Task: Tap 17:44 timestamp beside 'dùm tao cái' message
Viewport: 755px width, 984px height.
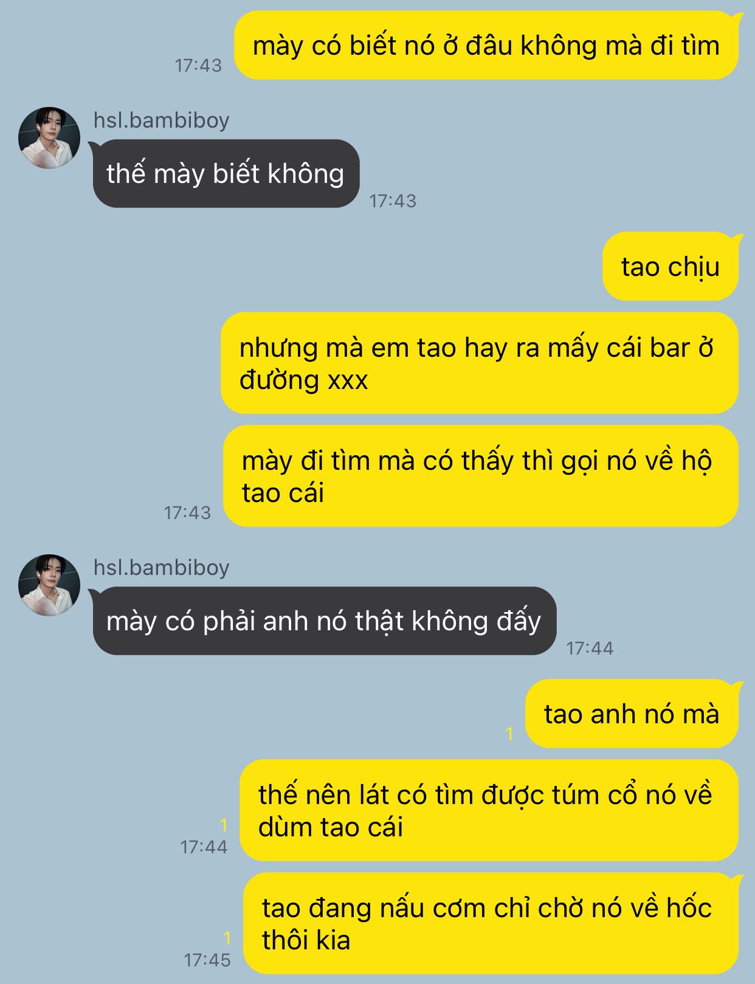Action: coord(204,847)
